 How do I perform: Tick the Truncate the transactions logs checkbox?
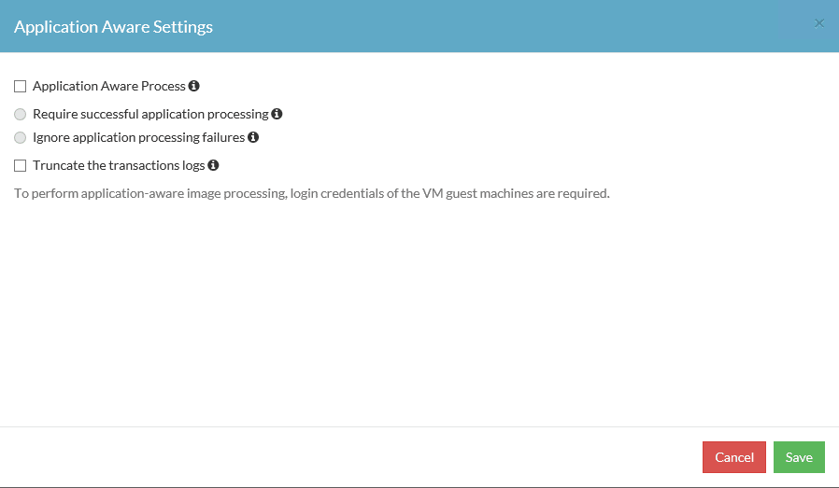21,166
